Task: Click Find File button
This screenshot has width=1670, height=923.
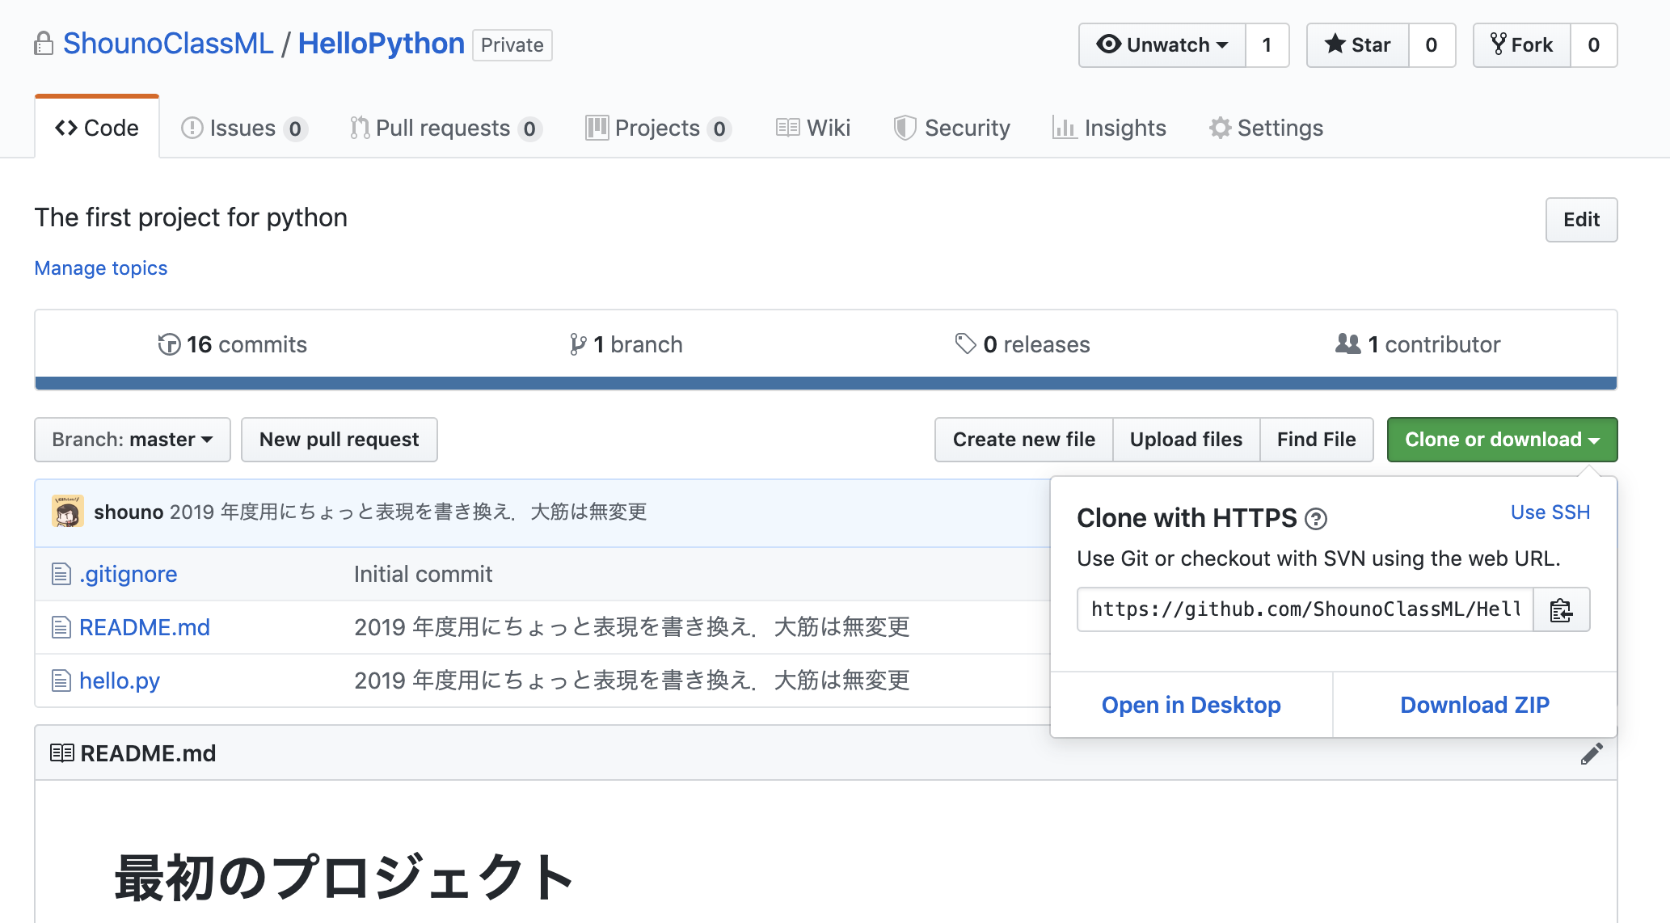Action: (1317, 440)
